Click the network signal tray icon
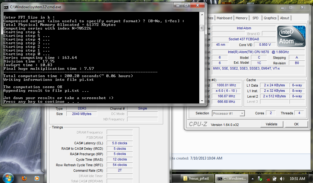The image size is (313, 183). pos(267,179)
